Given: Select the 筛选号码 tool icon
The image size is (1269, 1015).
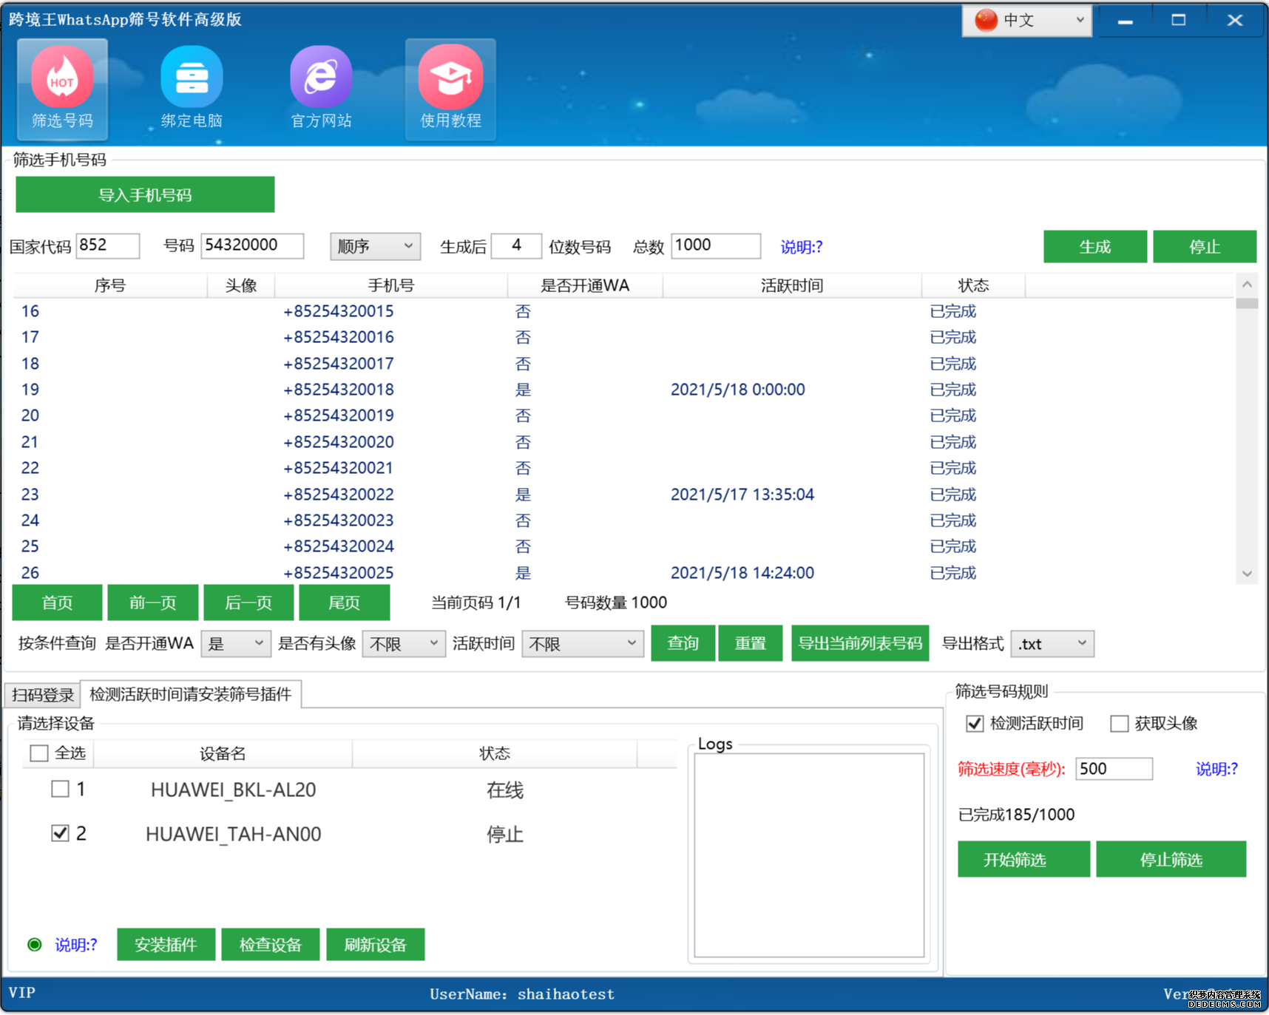Looking at the screenshot, I should point(62,87).
